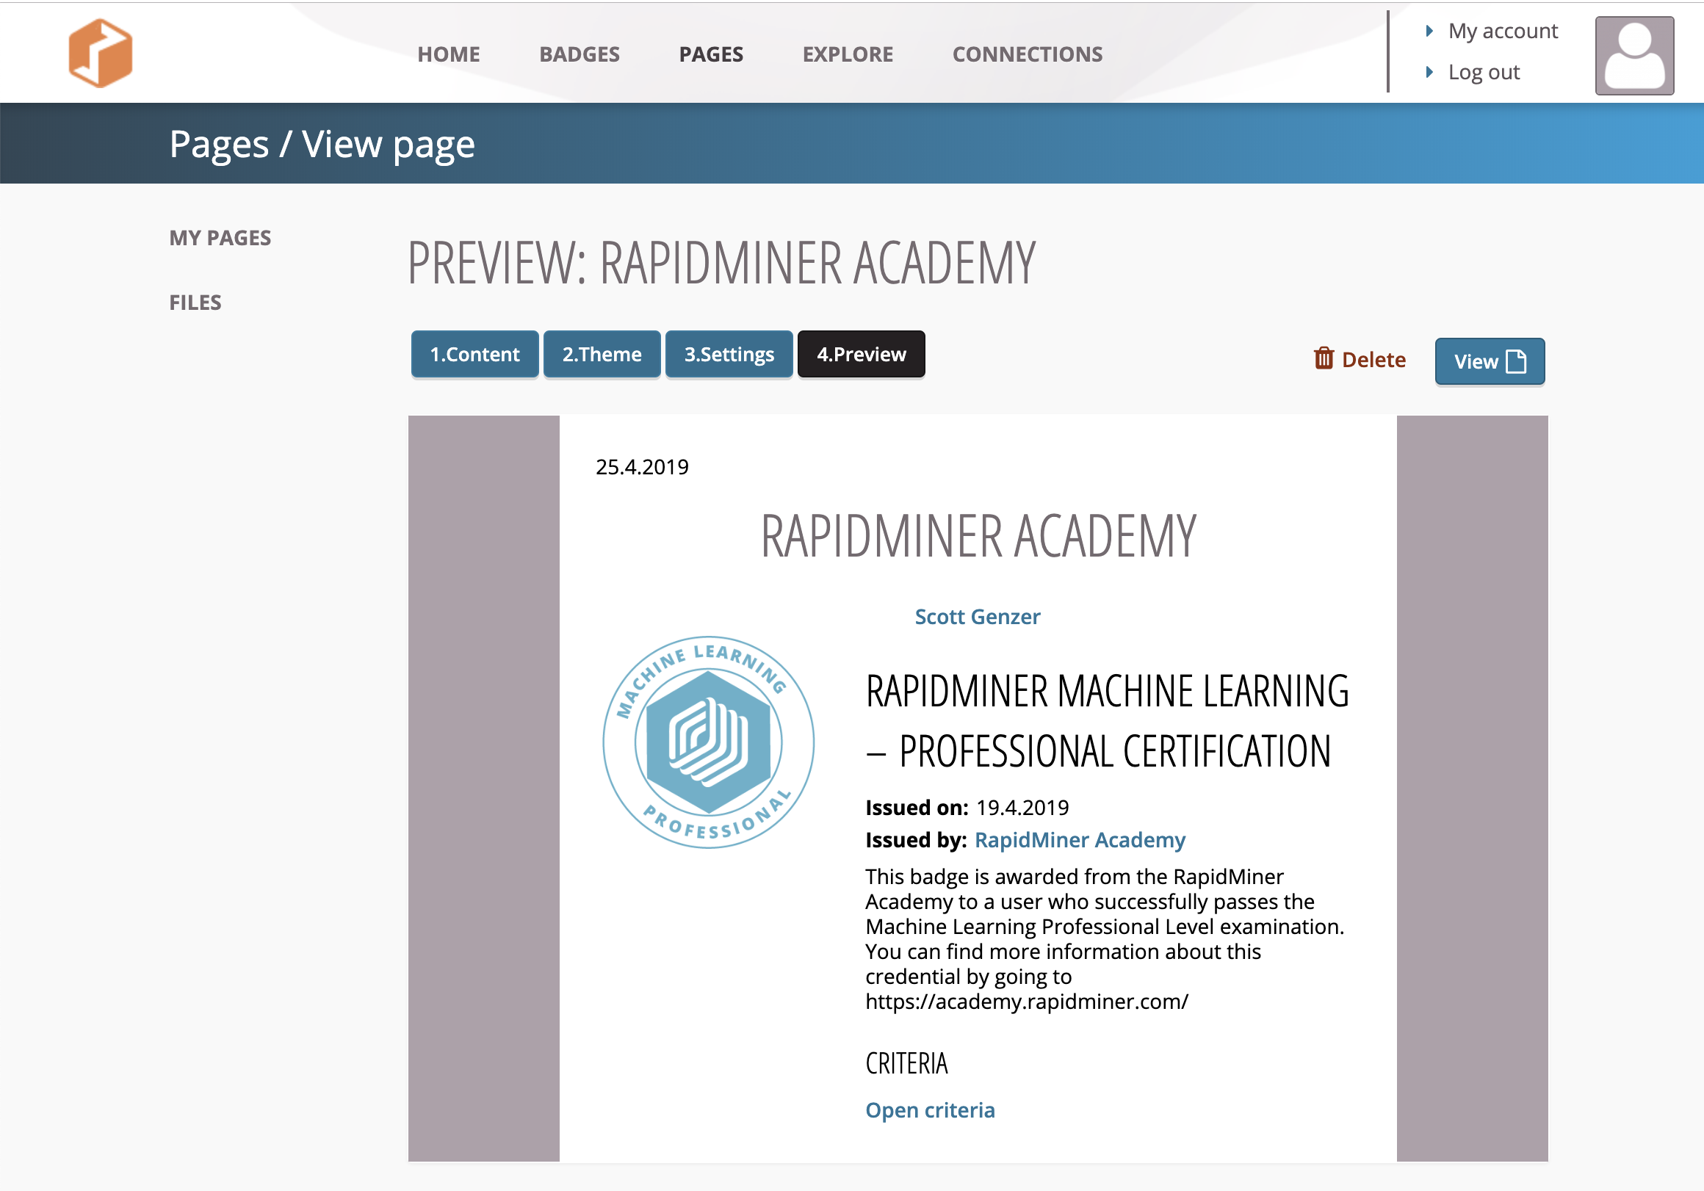Select the 4.Preview tab
1704x1191 pixels.
click(x=861, y=354)
